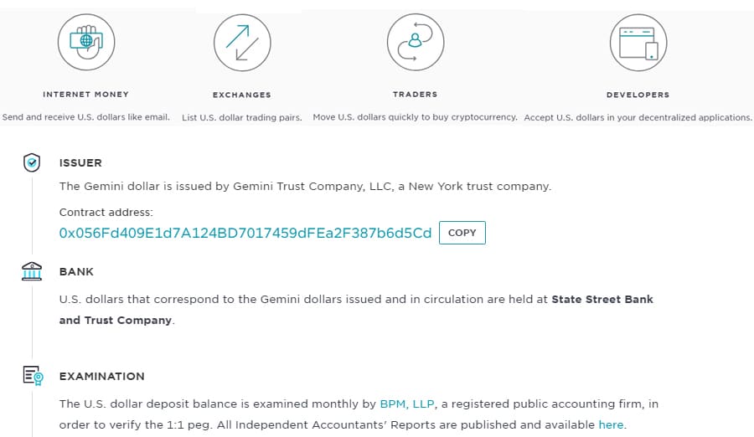
Task: Select the 0x056Fd409 contract address text
Action: (x=245, y=233)
